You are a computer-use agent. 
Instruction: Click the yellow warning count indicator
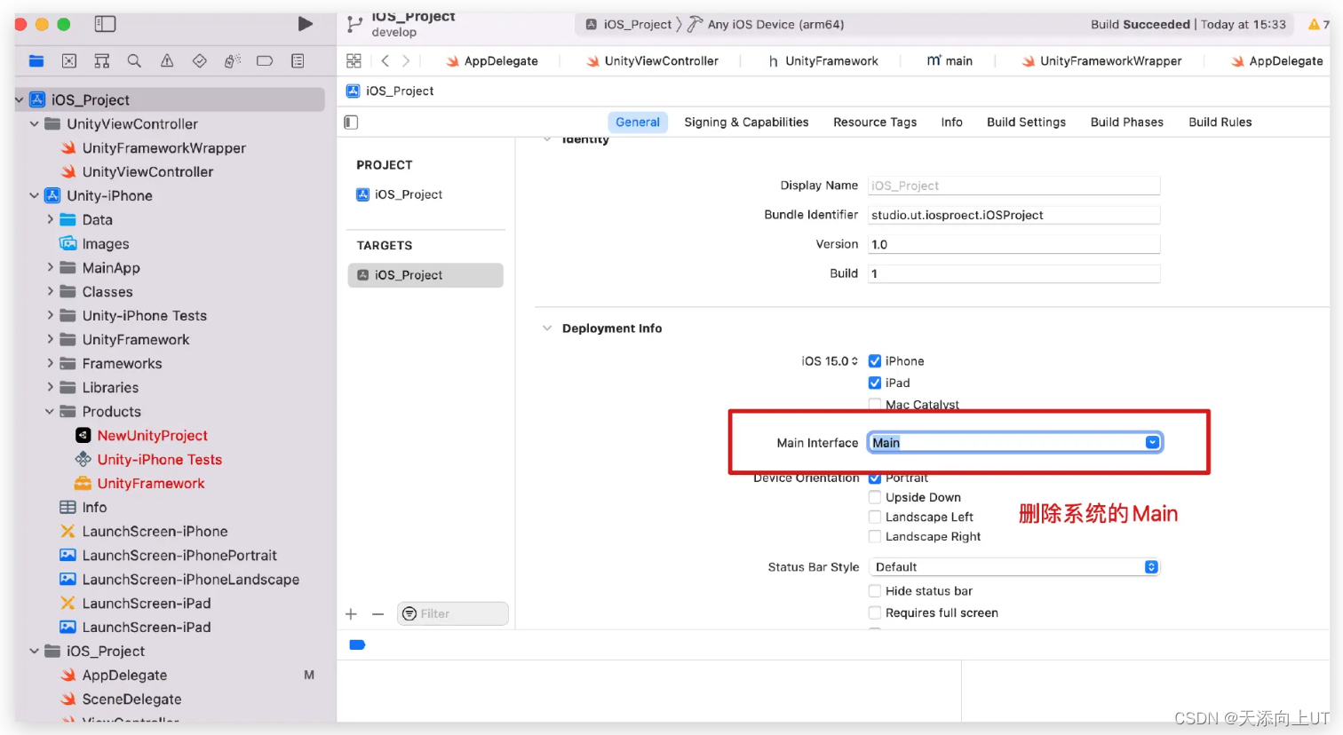pyautogui.click(x=1318, y=24)
